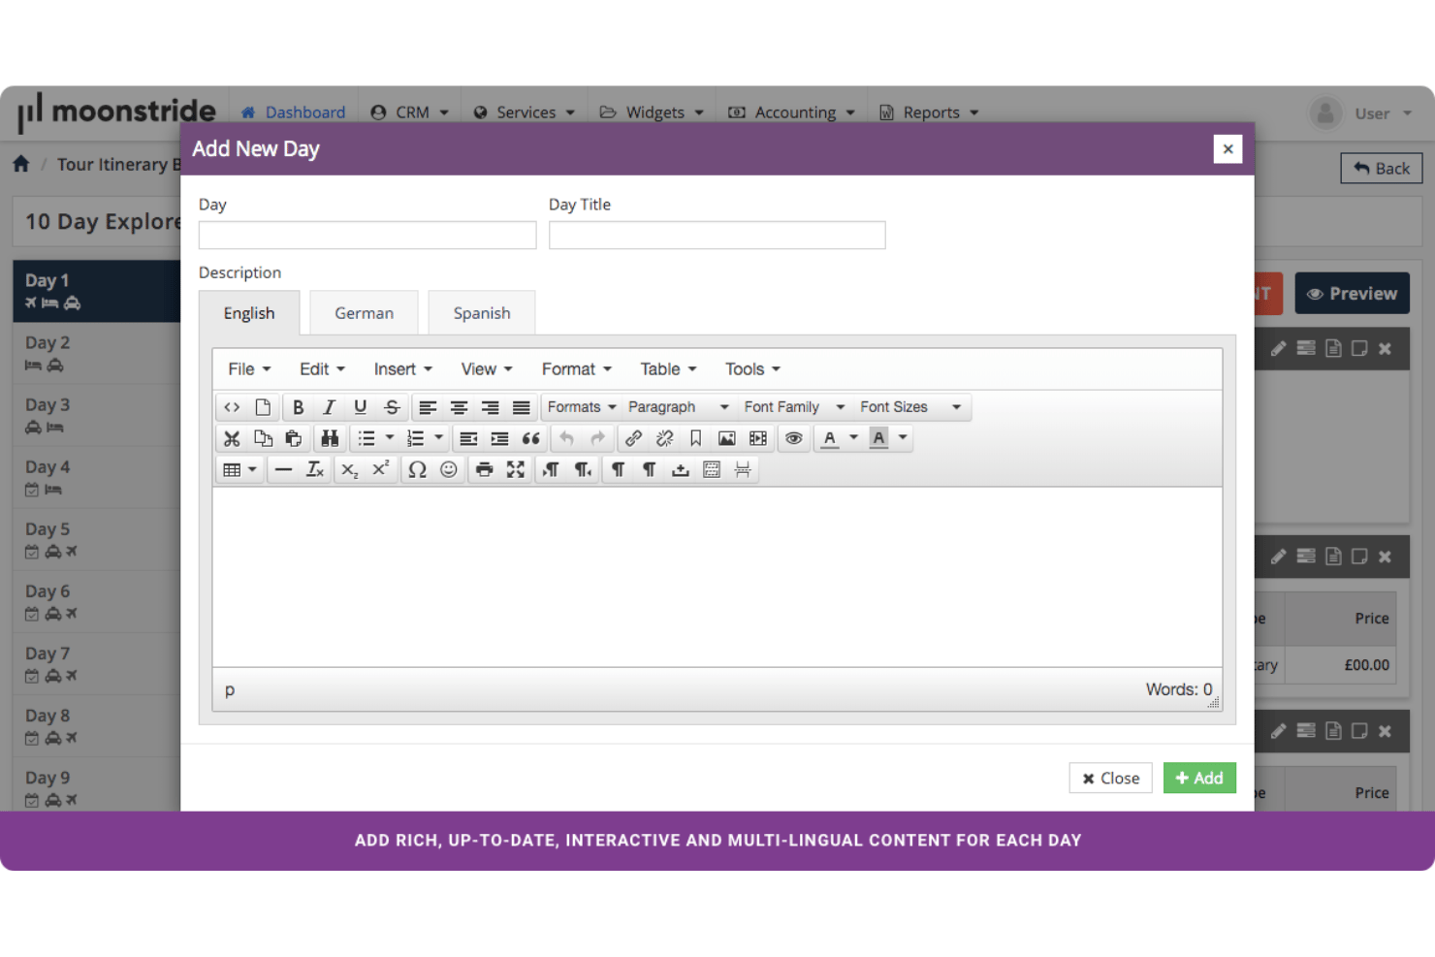Click the Day input field
The image size is (1435, 957).
[x=367, y=235]
